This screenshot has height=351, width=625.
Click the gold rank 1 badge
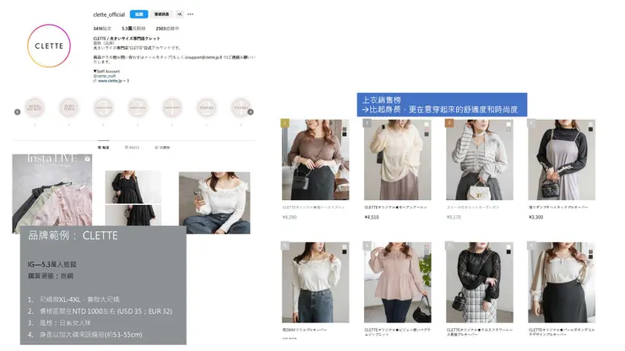coord(285,122)
